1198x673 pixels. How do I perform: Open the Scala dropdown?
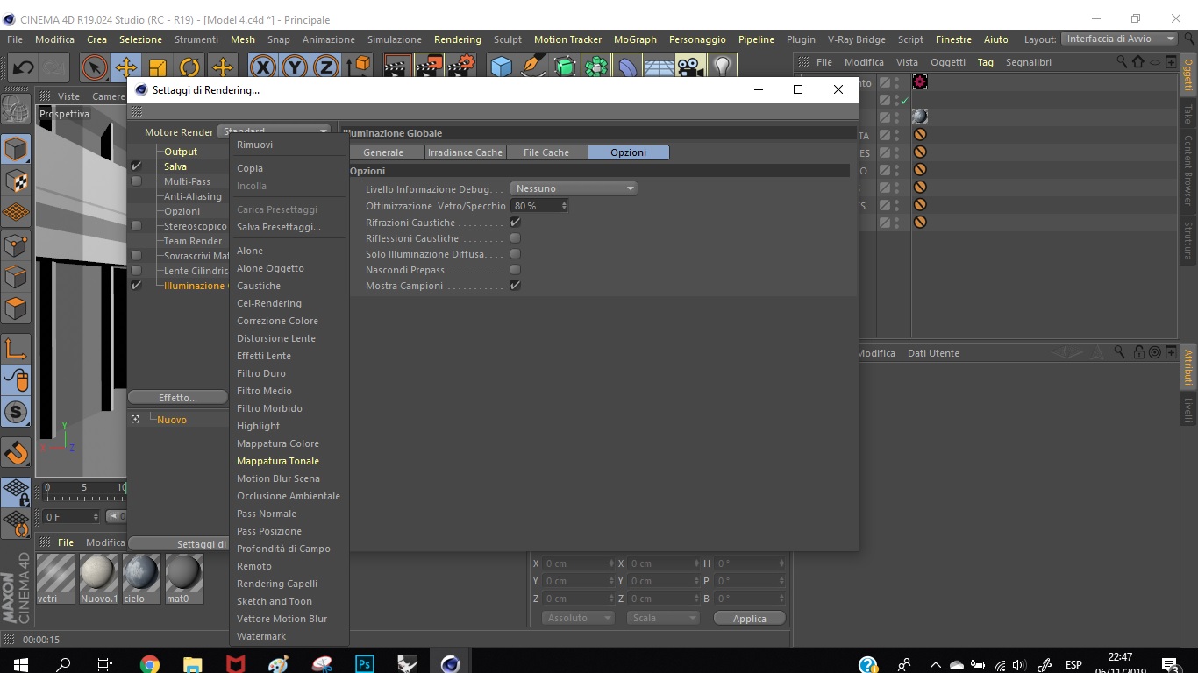pyautogui.click(x=664, y=618)
